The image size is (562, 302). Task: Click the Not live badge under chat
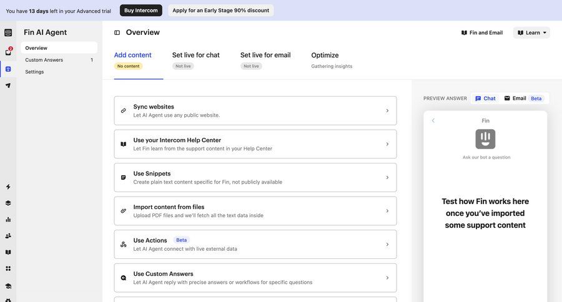tap(183, 66)
